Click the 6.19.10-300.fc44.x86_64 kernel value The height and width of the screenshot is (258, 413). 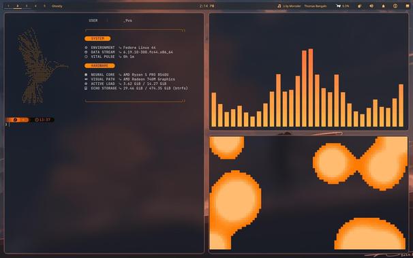pyautogui.click(x=148, y=52)
